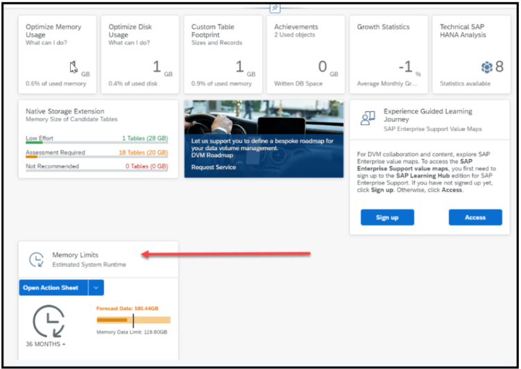Click the Technical SAP HANA Analysis hexagon icon
The height and width of the screenshot is (369, 521).
[x=487, y=67]
